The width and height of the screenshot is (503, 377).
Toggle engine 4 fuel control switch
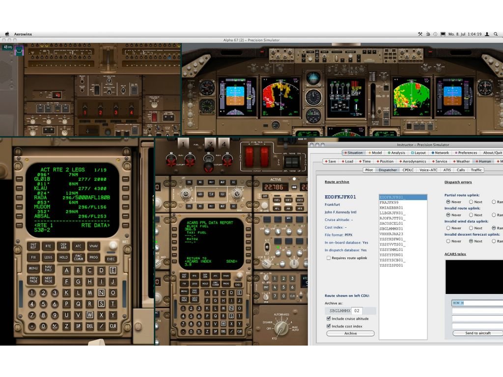click(x=227, y=160)
